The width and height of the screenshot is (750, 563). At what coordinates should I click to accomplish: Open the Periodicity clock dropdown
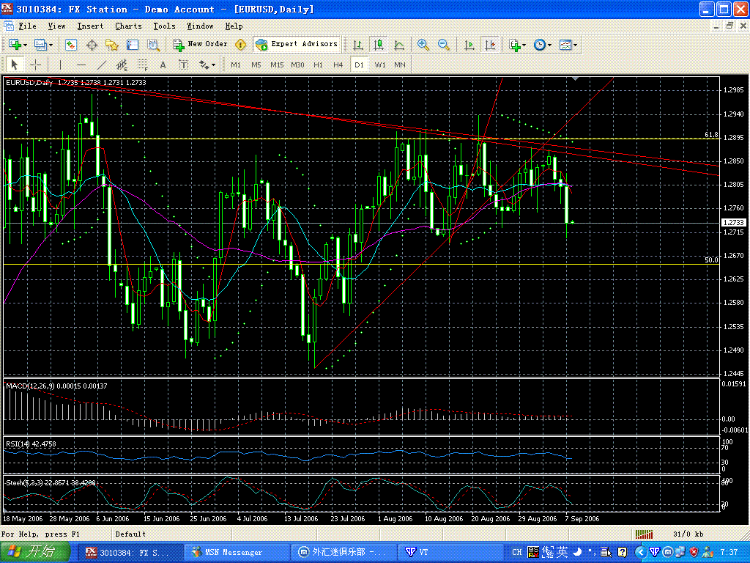pyautogui.click(x=543, y=45)
